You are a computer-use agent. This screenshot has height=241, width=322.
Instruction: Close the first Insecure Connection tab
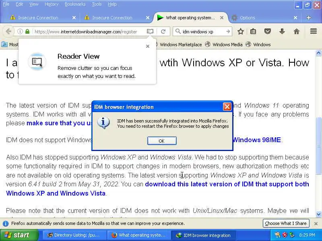(74, 18)
